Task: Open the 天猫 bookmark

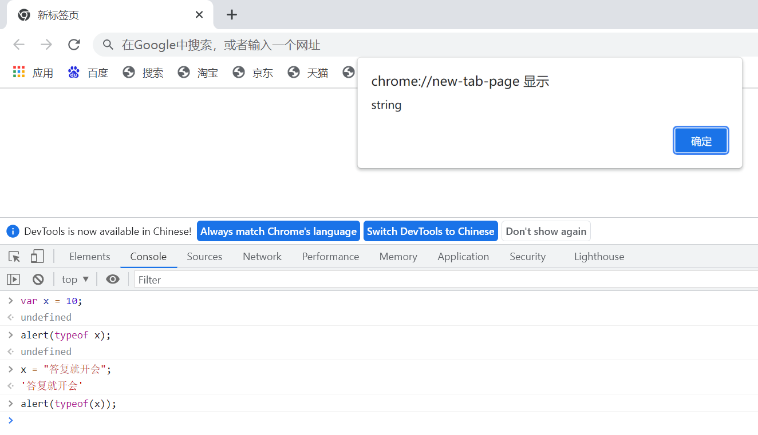Action: click(x=317, y=73)
